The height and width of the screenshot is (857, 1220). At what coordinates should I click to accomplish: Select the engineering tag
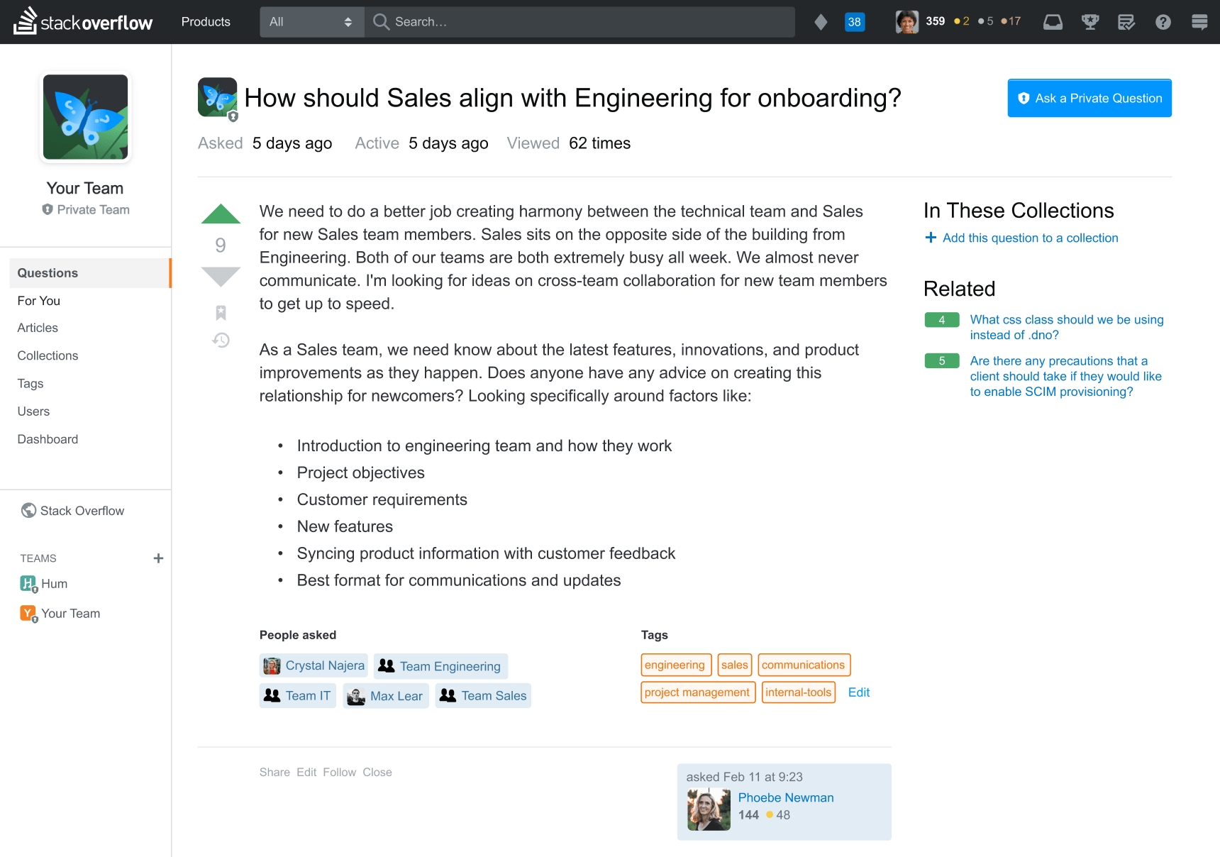(x=675, y=665)
